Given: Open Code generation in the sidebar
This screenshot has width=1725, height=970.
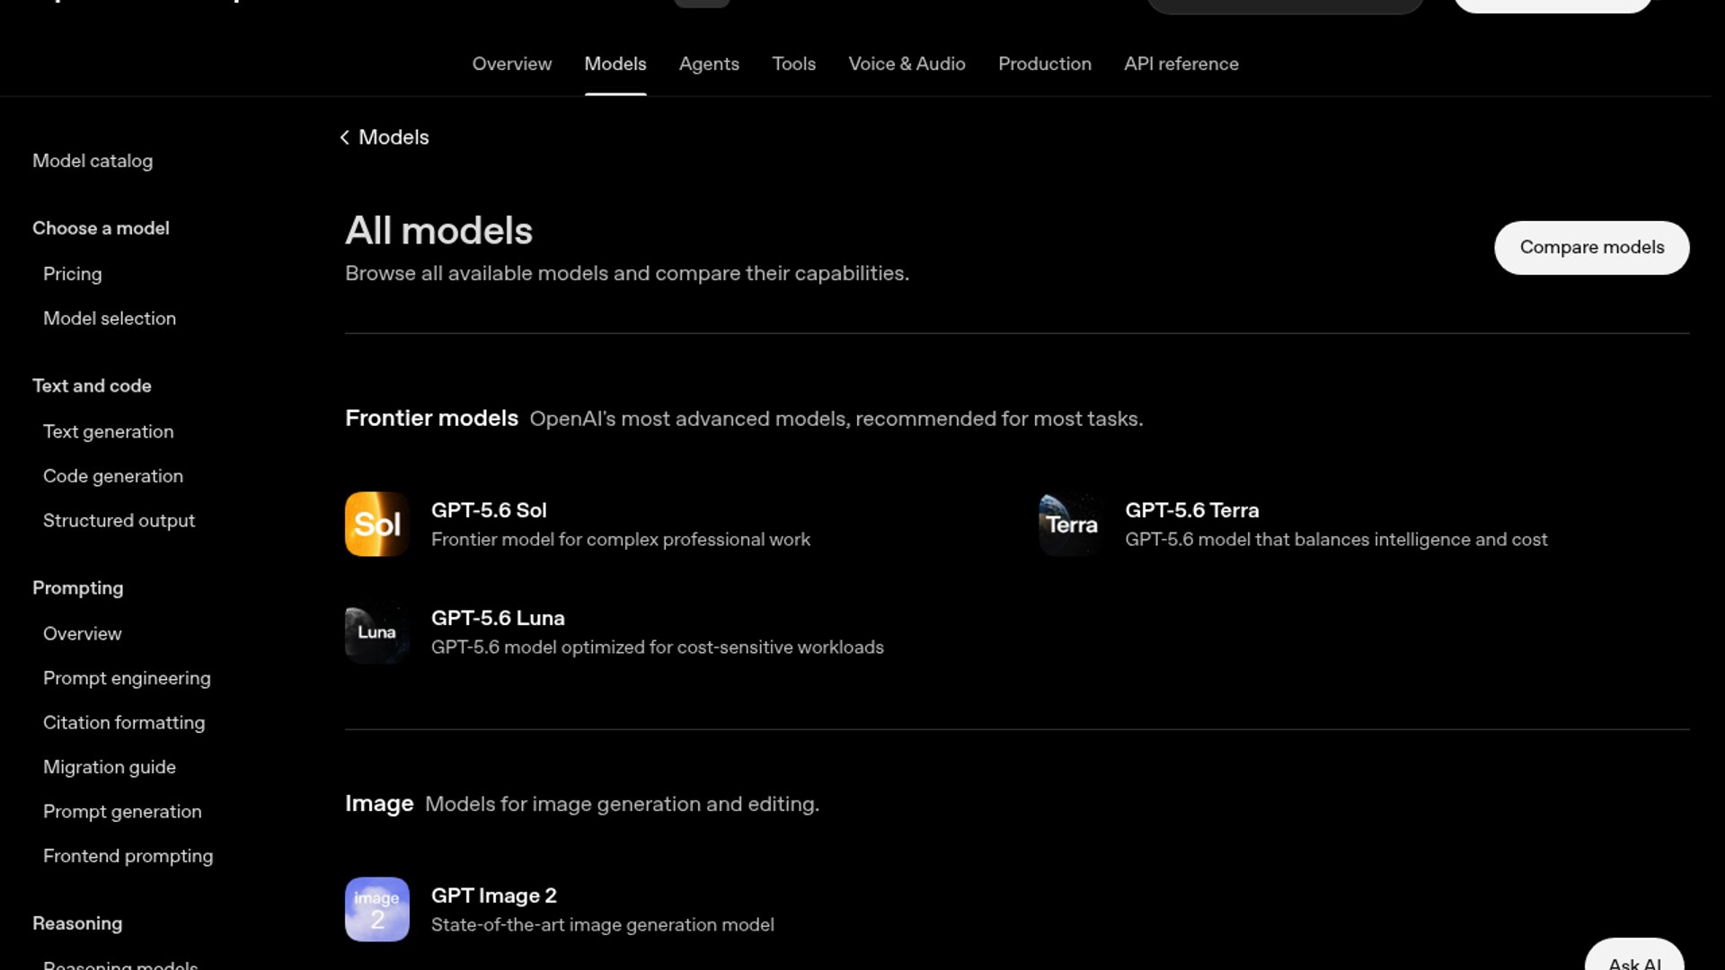Looking at the screenshot, I should [x=113, y=476].
